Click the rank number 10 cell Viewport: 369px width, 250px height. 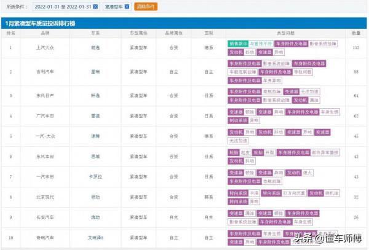[x=10, y=238]
